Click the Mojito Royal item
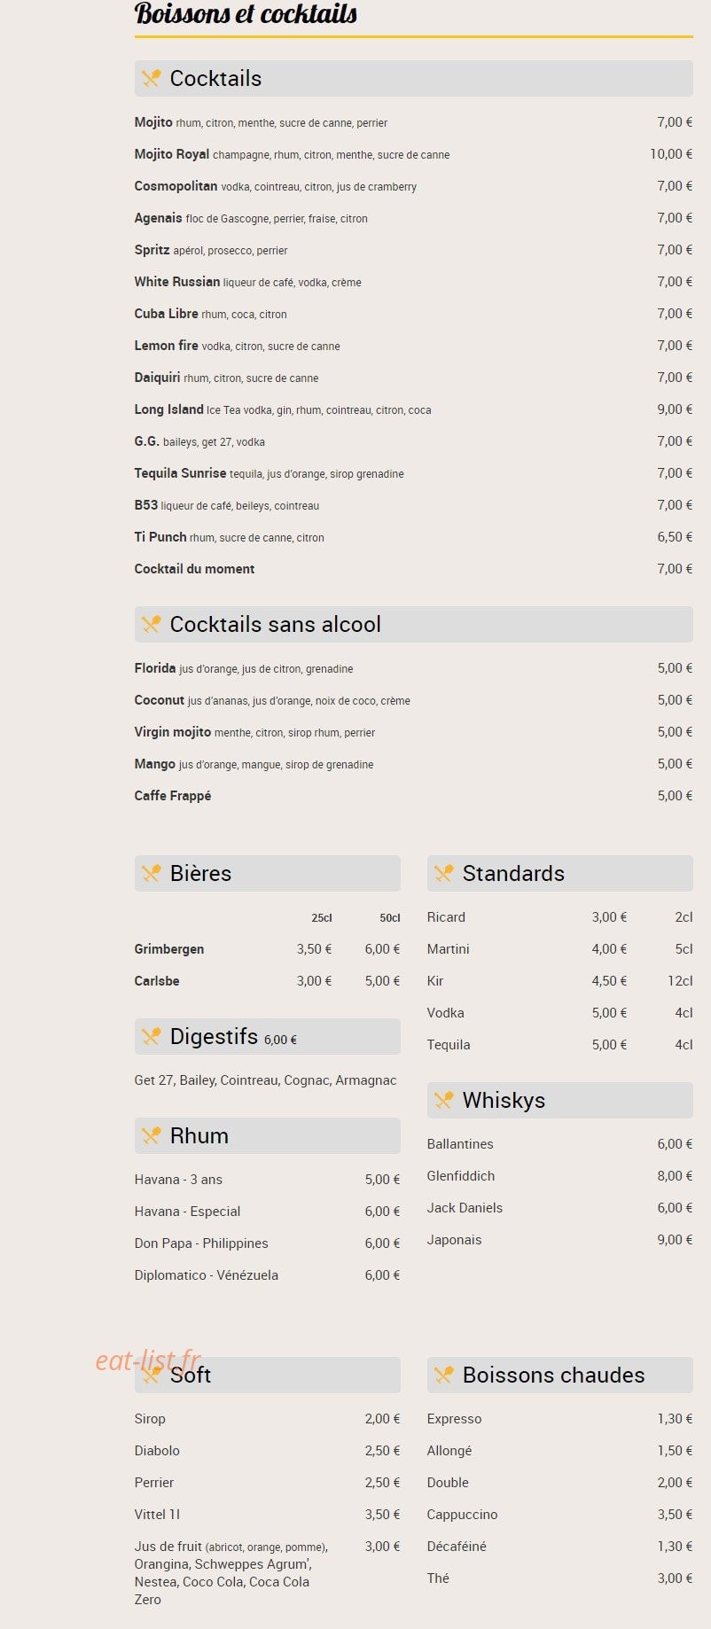The width and height of the screenshot is (711, 1629). pos(172,154)
